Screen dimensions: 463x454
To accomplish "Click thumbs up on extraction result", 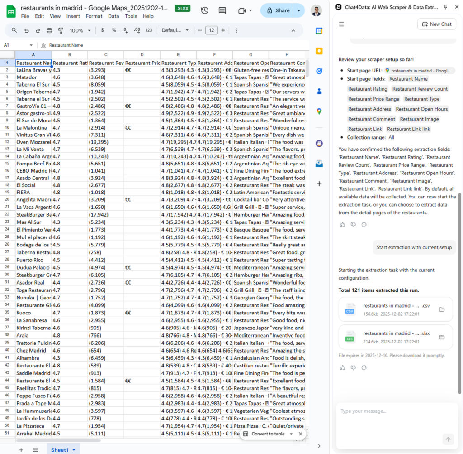I will pyautogui.click(x=342, y=367).
